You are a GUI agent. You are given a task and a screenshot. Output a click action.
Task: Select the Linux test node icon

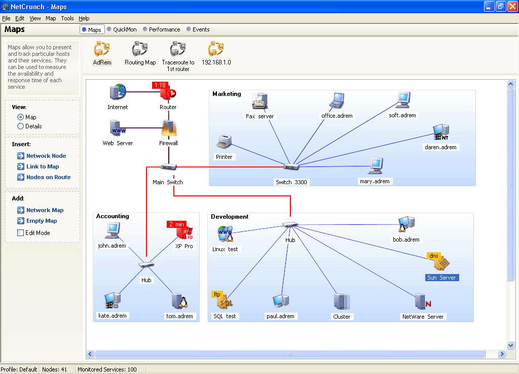226,234
